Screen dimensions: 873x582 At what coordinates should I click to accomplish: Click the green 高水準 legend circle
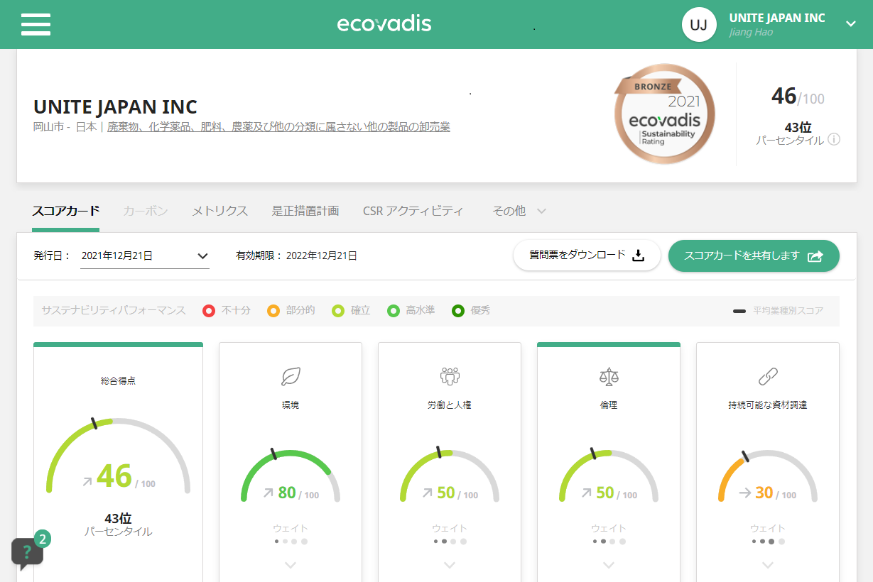[394, 311]
